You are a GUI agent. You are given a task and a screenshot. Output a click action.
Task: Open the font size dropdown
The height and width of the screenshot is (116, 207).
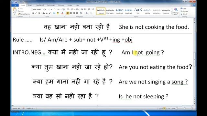tap(49, 9)
